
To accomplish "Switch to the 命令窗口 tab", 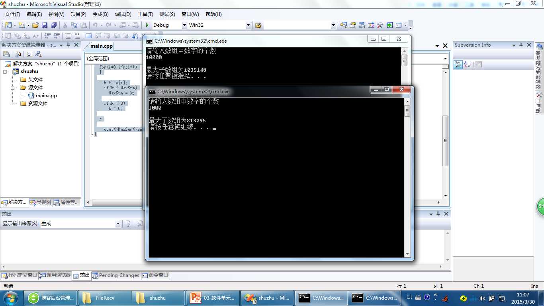I will pos(155,275).
